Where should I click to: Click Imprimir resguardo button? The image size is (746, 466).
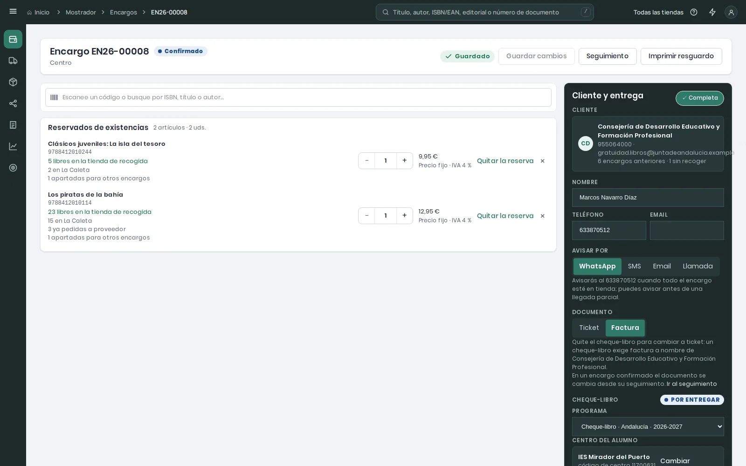point(681,56)
